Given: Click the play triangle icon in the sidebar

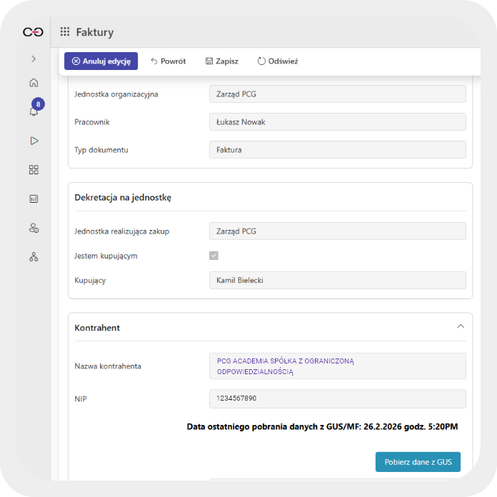Looking at the screenshot, I should coord(34,141).
